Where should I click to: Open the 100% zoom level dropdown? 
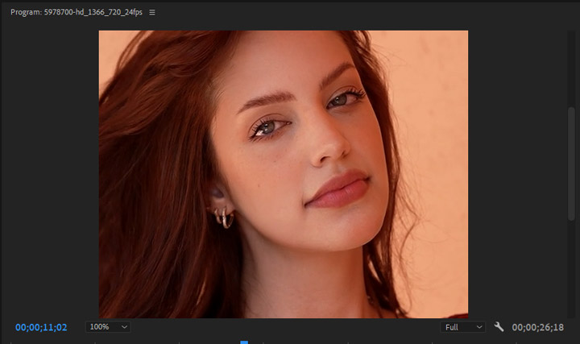[x=108, y=327]
